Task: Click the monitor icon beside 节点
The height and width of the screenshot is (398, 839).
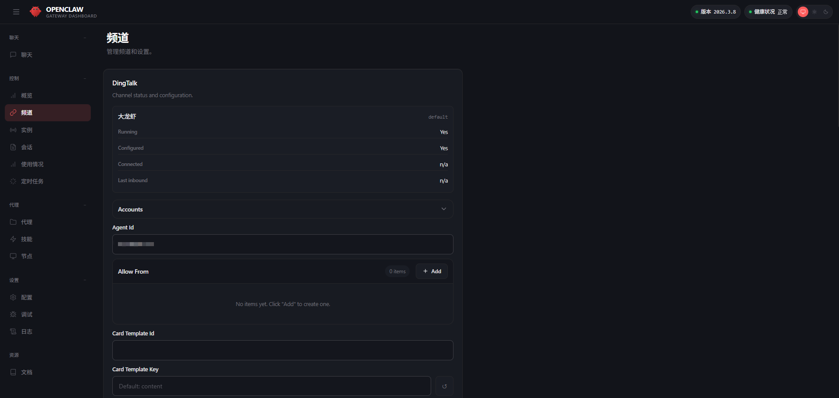Action: coord(13,256)
